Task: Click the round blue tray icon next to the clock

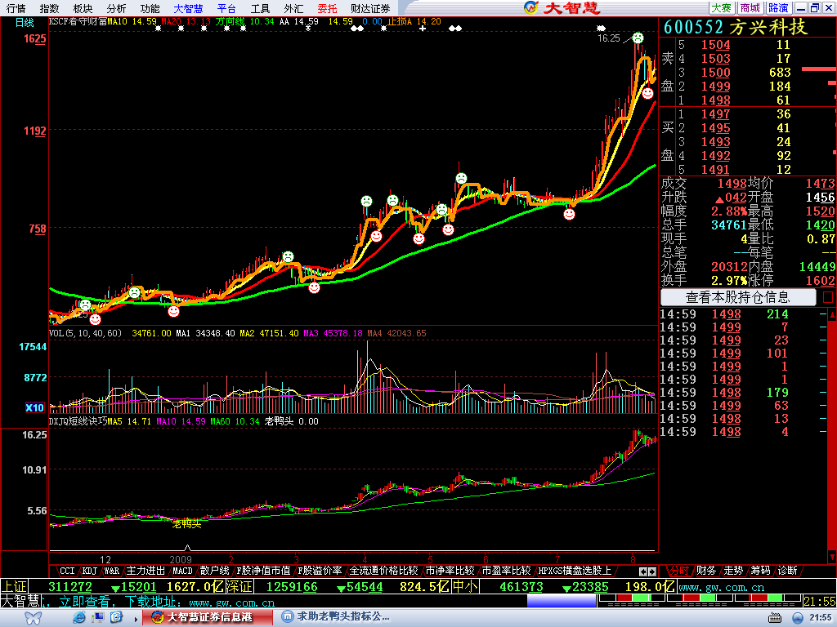Action: (x=798, y=618)
